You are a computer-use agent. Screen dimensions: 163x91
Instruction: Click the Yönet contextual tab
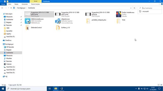point(36,1)
